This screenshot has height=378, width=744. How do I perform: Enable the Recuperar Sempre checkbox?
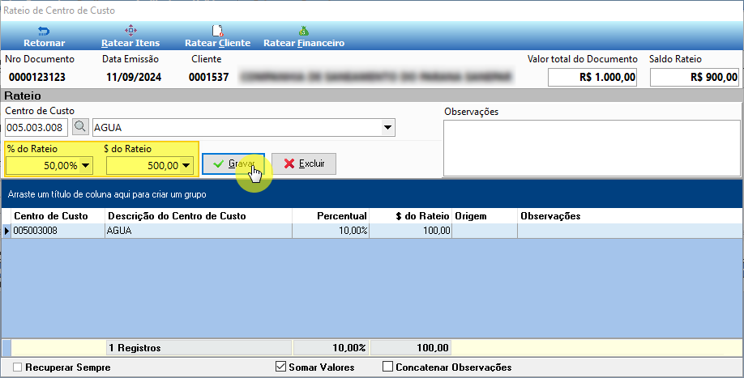click(x=18, y=367)
